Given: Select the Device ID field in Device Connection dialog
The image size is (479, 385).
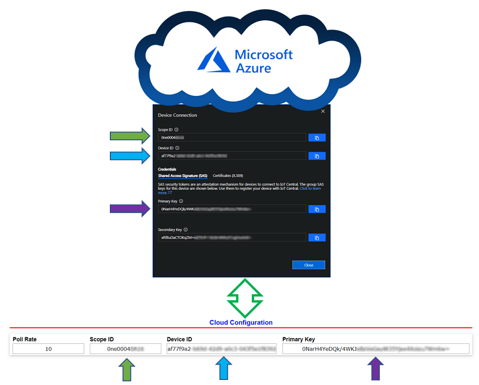Looking at the screenshot, I should click(x=232, y=156).
